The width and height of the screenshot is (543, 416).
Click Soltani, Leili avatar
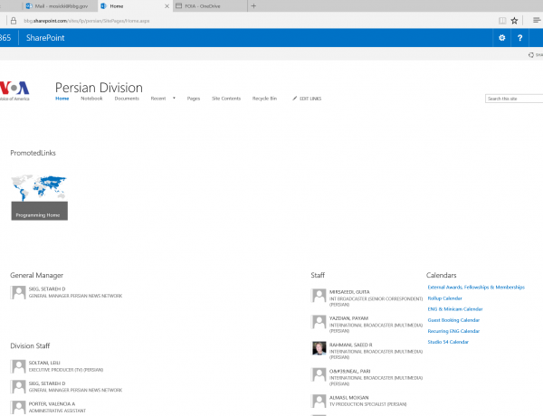[18, 366]
